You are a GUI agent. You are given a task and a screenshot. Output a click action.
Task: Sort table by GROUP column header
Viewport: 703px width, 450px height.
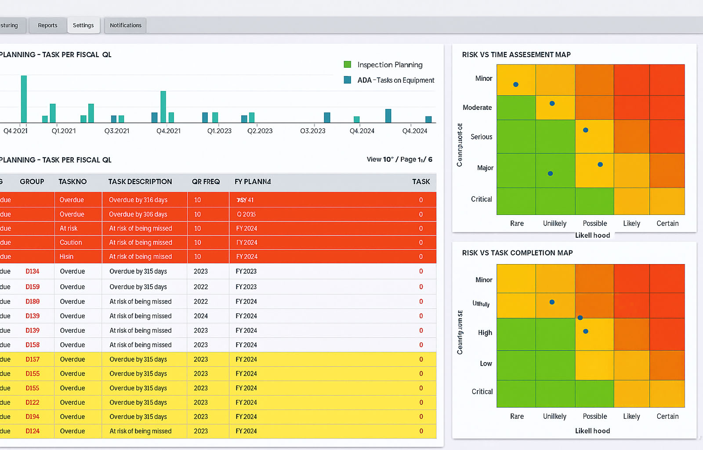point(32,181)
